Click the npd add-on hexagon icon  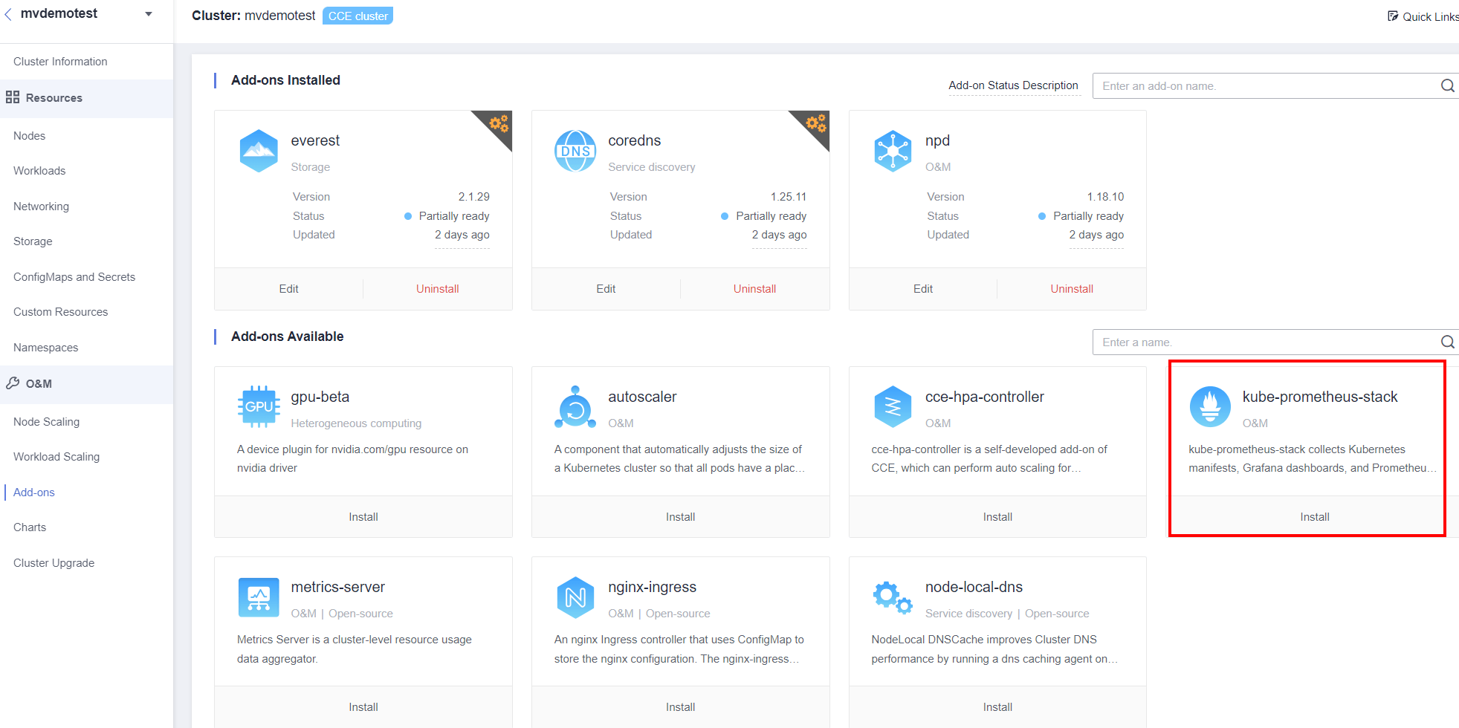(x=893, y=151)
